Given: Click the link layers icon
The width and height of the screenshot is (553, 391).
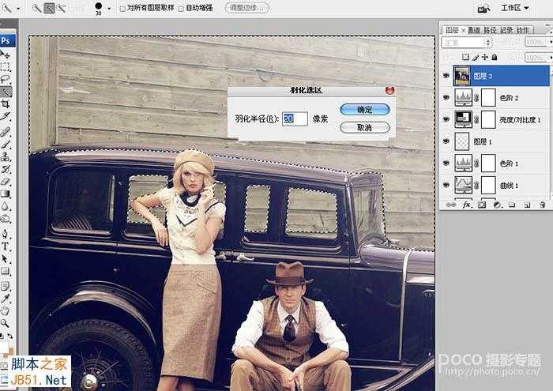Looking at the screenshot, I should pos(450,205).
